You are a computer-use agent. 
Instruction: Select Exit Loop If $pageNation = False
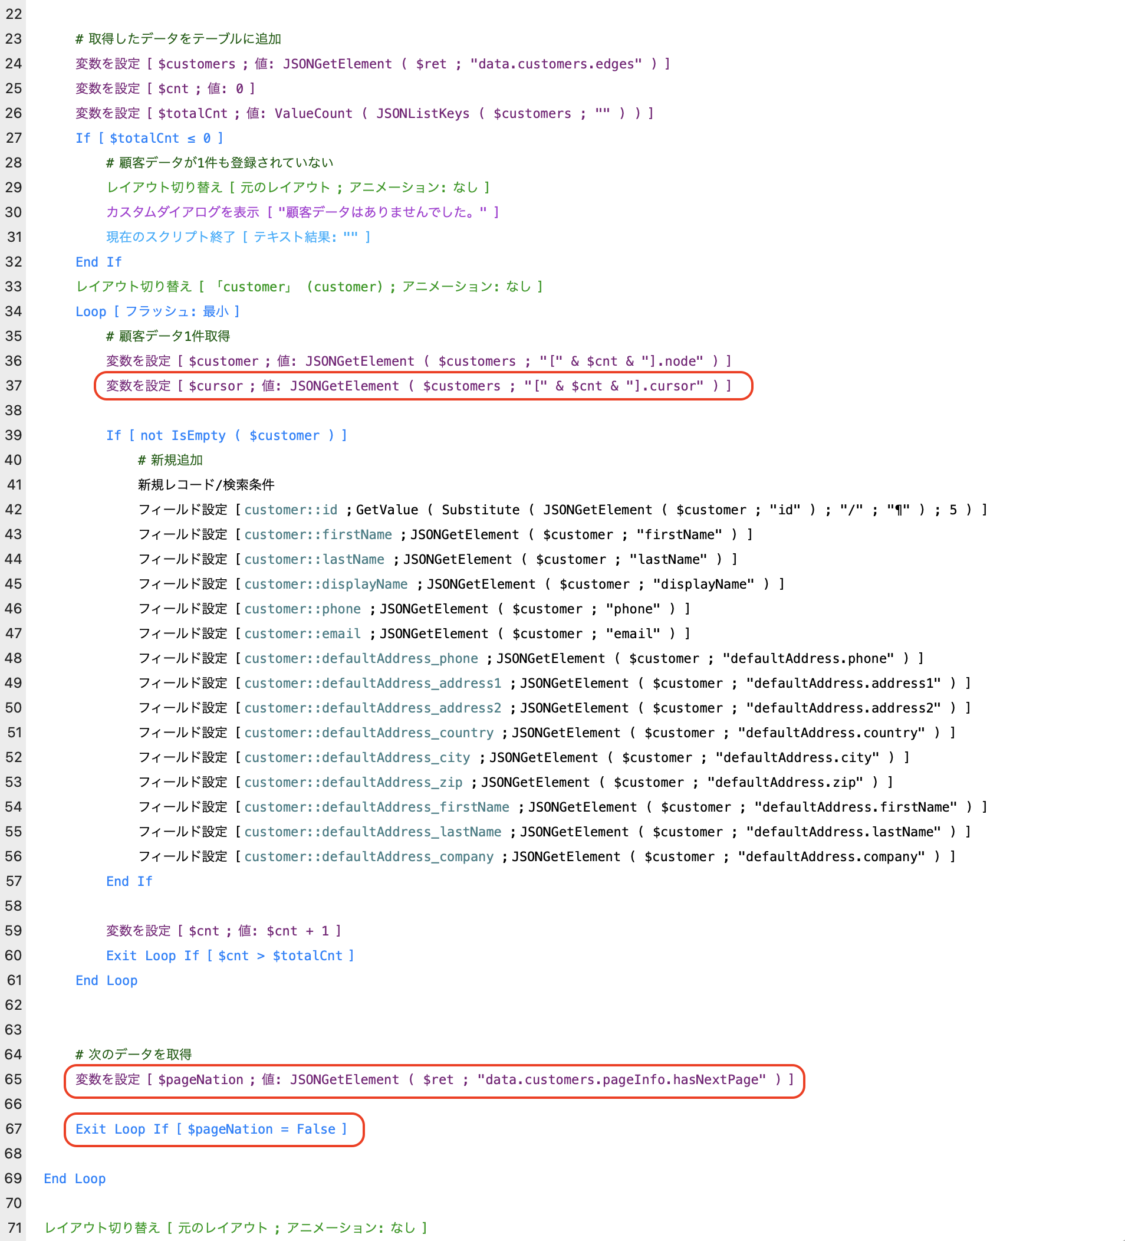[212, 1129]
